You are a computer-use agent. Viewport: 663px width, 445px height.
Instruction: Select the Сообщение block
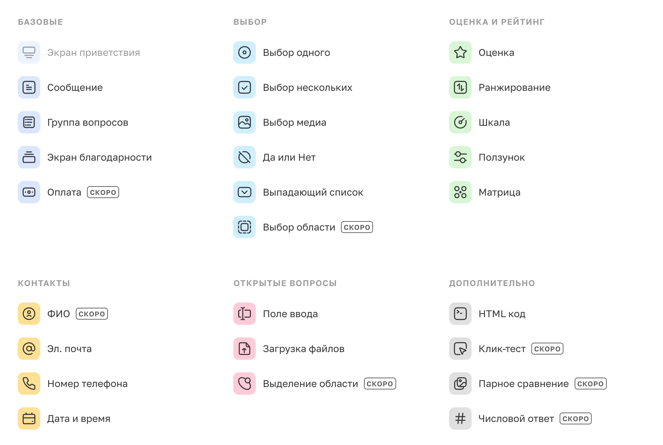pyautogui.click(x=75, y=88)
